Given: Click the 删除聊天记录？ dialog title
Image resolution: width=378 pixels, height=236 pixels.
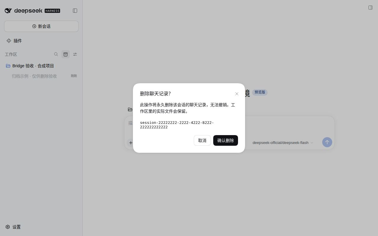Looking at the screenshot, I should pyautogui.click(x=155, y=94).
